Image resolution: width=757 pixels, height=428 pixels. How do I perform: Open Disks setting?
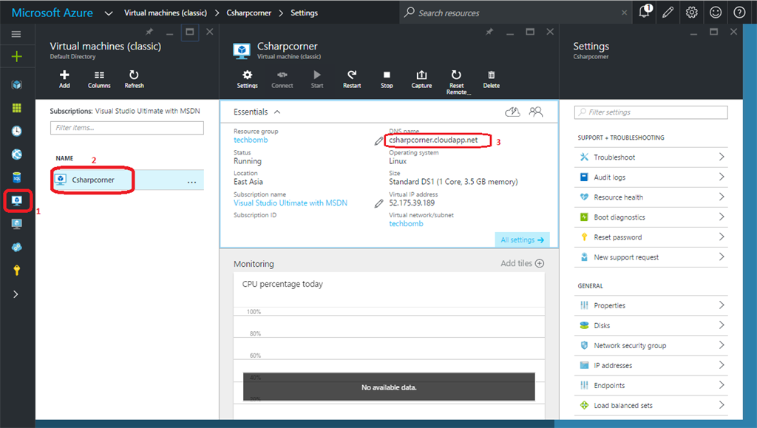[651, 326]
